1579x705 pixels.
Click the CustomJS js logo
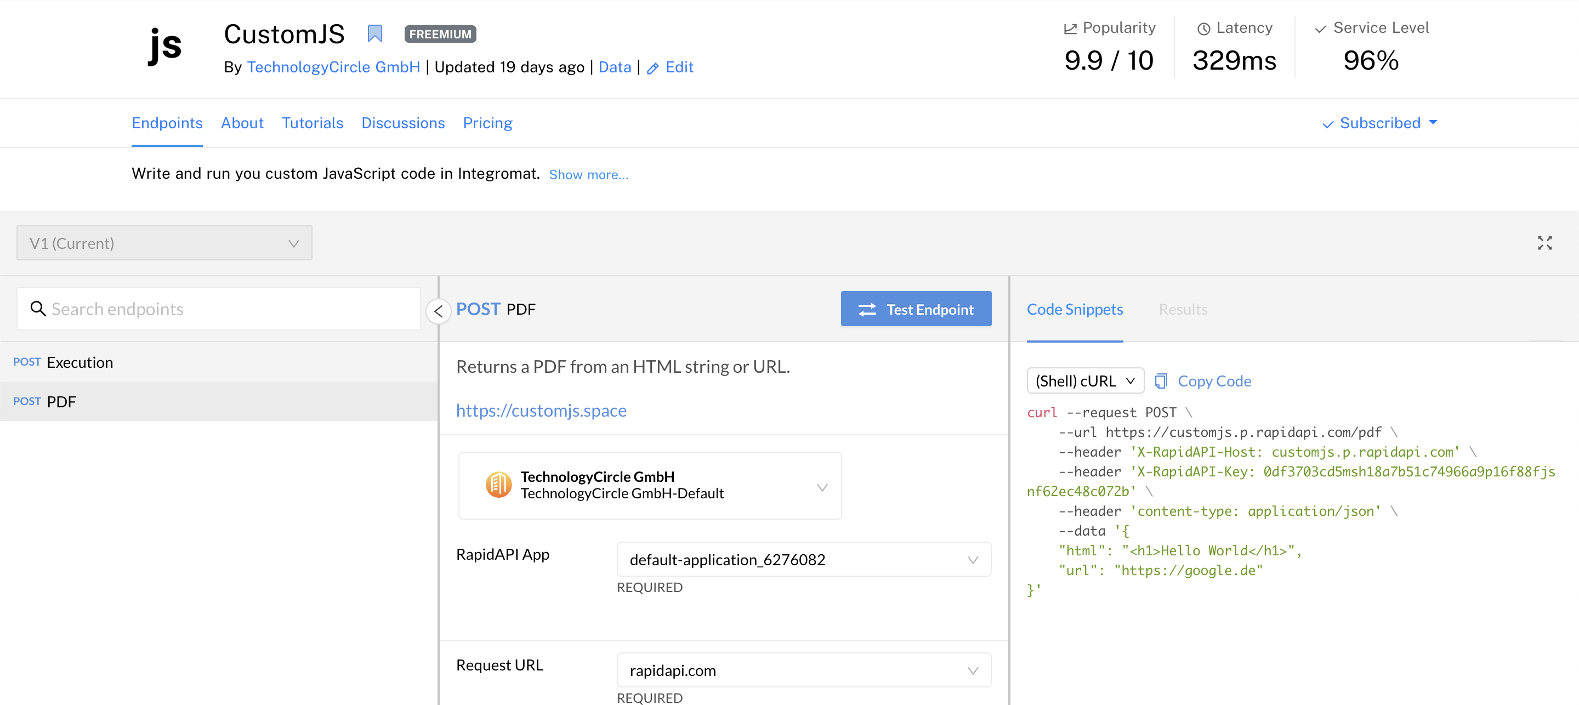point(166,46)
